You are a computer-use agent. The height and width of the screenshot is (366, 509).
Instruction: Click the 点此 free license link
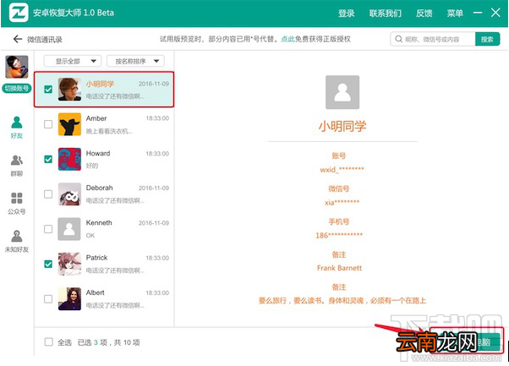287,39
